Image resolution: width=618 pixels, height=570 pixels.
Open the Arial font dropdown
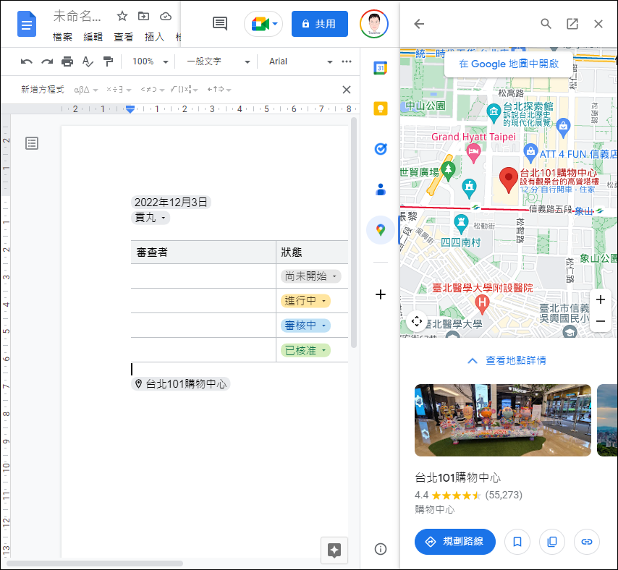300,61
